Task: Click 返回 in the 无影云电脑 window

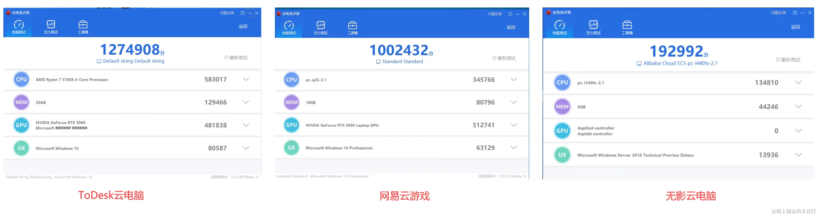Action: (x=795, y=27)
